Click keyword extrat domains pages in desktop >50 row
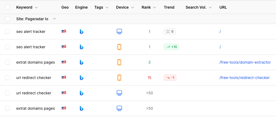Screen dimensions: 276x117 point(35,108)
